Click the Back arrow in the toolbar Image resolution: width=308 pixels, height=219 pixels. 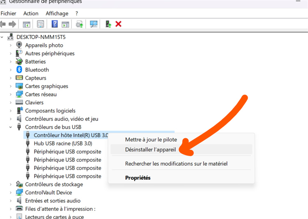[3, 24]
